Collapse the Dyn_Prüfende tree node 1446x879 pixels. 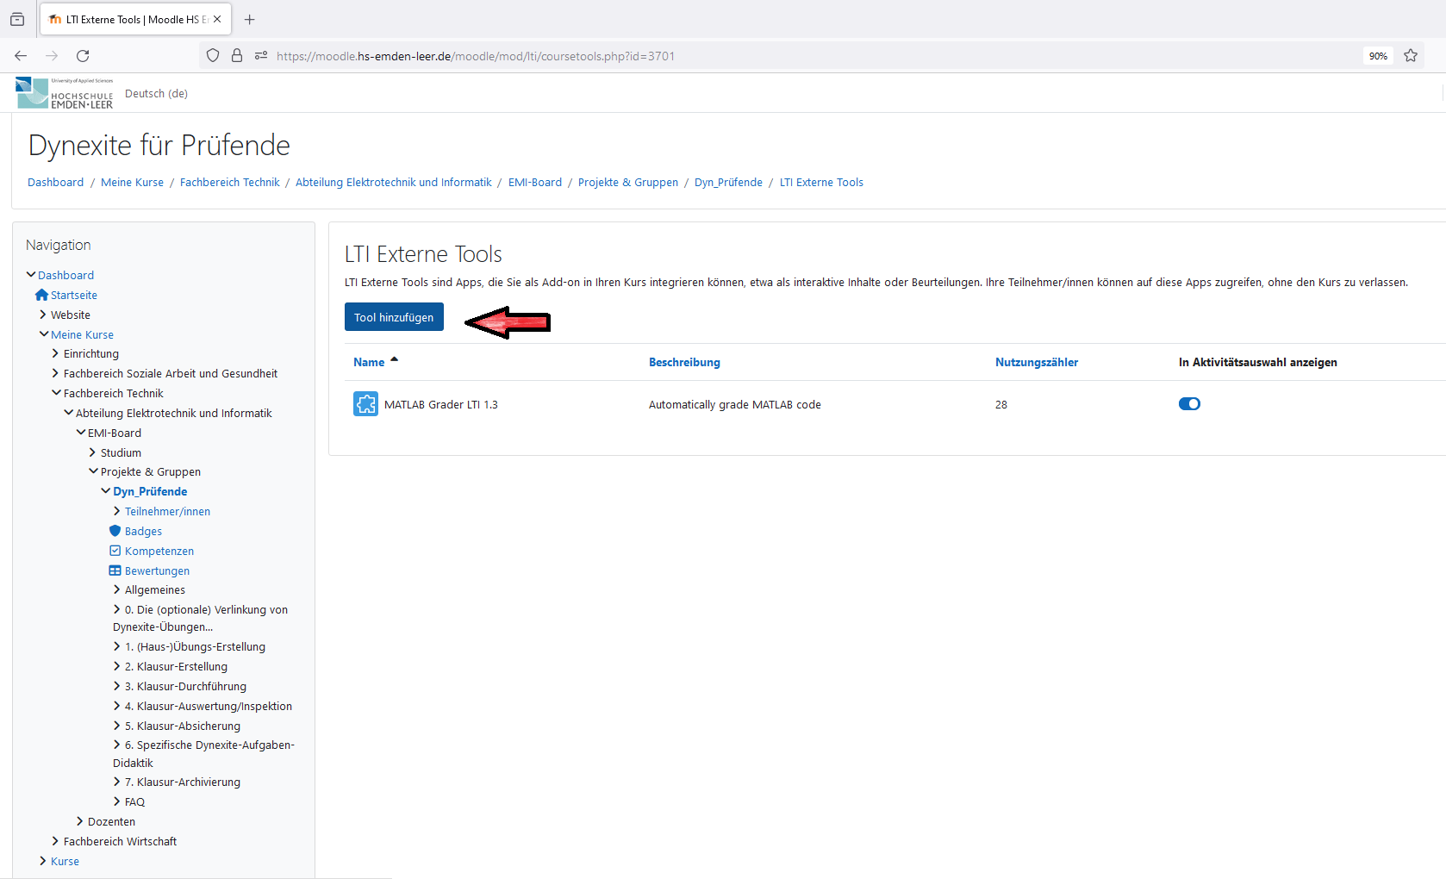pyautogui.click(x=106, y=491)
